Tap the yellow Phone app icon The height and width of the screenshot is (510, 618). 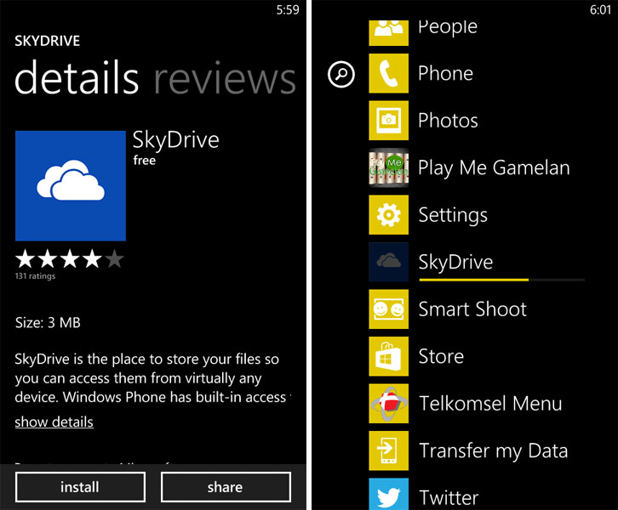pyautogui.click(x=389, y=73)
